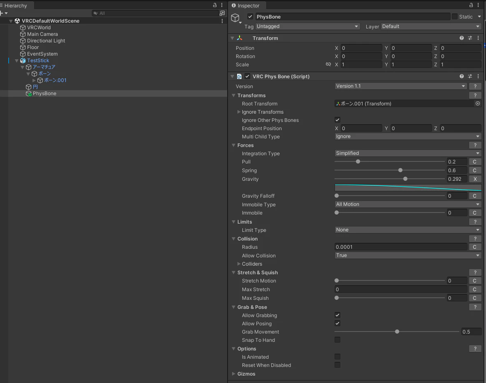Image resolution: width=486 pixels, height=383 pixels.
Task: Expand the Gizmos section
Action: click(x=234, y=374)
